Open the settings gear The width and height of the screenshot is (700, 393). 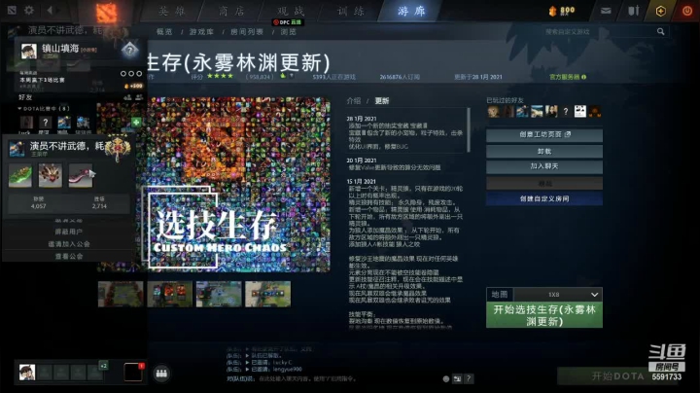(x=29, y=10)
